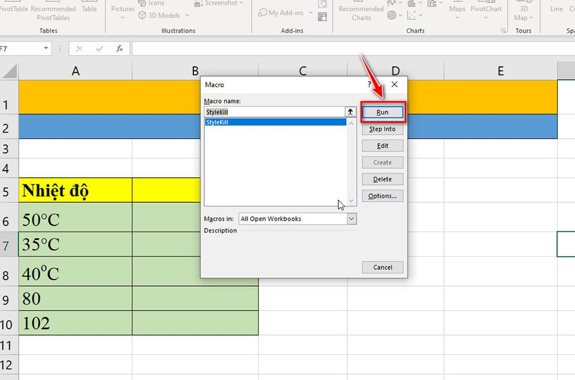Click the Insert Function fx icon
This screenshot has width=575, height=380.
(x=120, y=48)
